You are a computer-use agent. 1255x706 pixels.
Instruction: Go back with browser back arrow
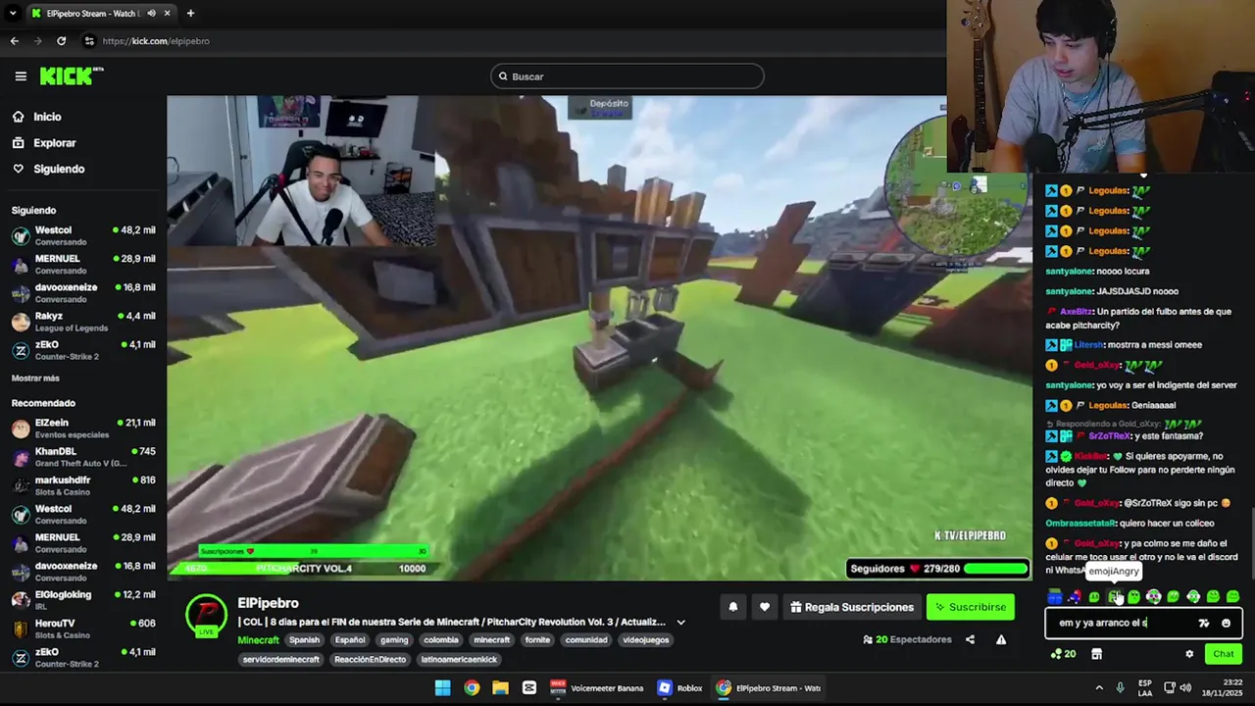click(x=15, y=41)
